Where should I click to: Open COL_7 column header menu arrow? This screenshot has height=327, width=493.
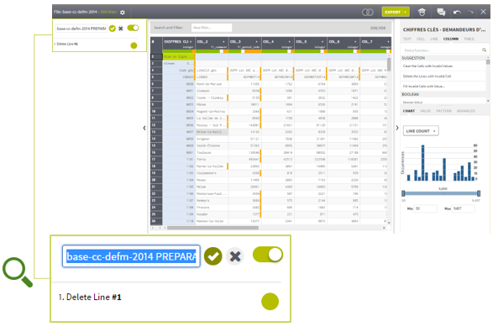tap(388, 41)
